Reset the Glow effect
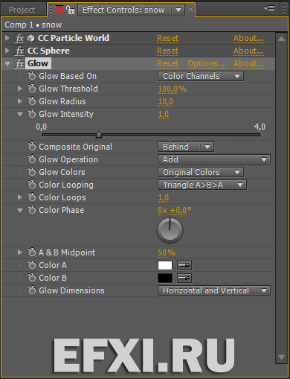The width and height of the screenshot is (290, 379). pyautogui.click(x=168, y=63)
